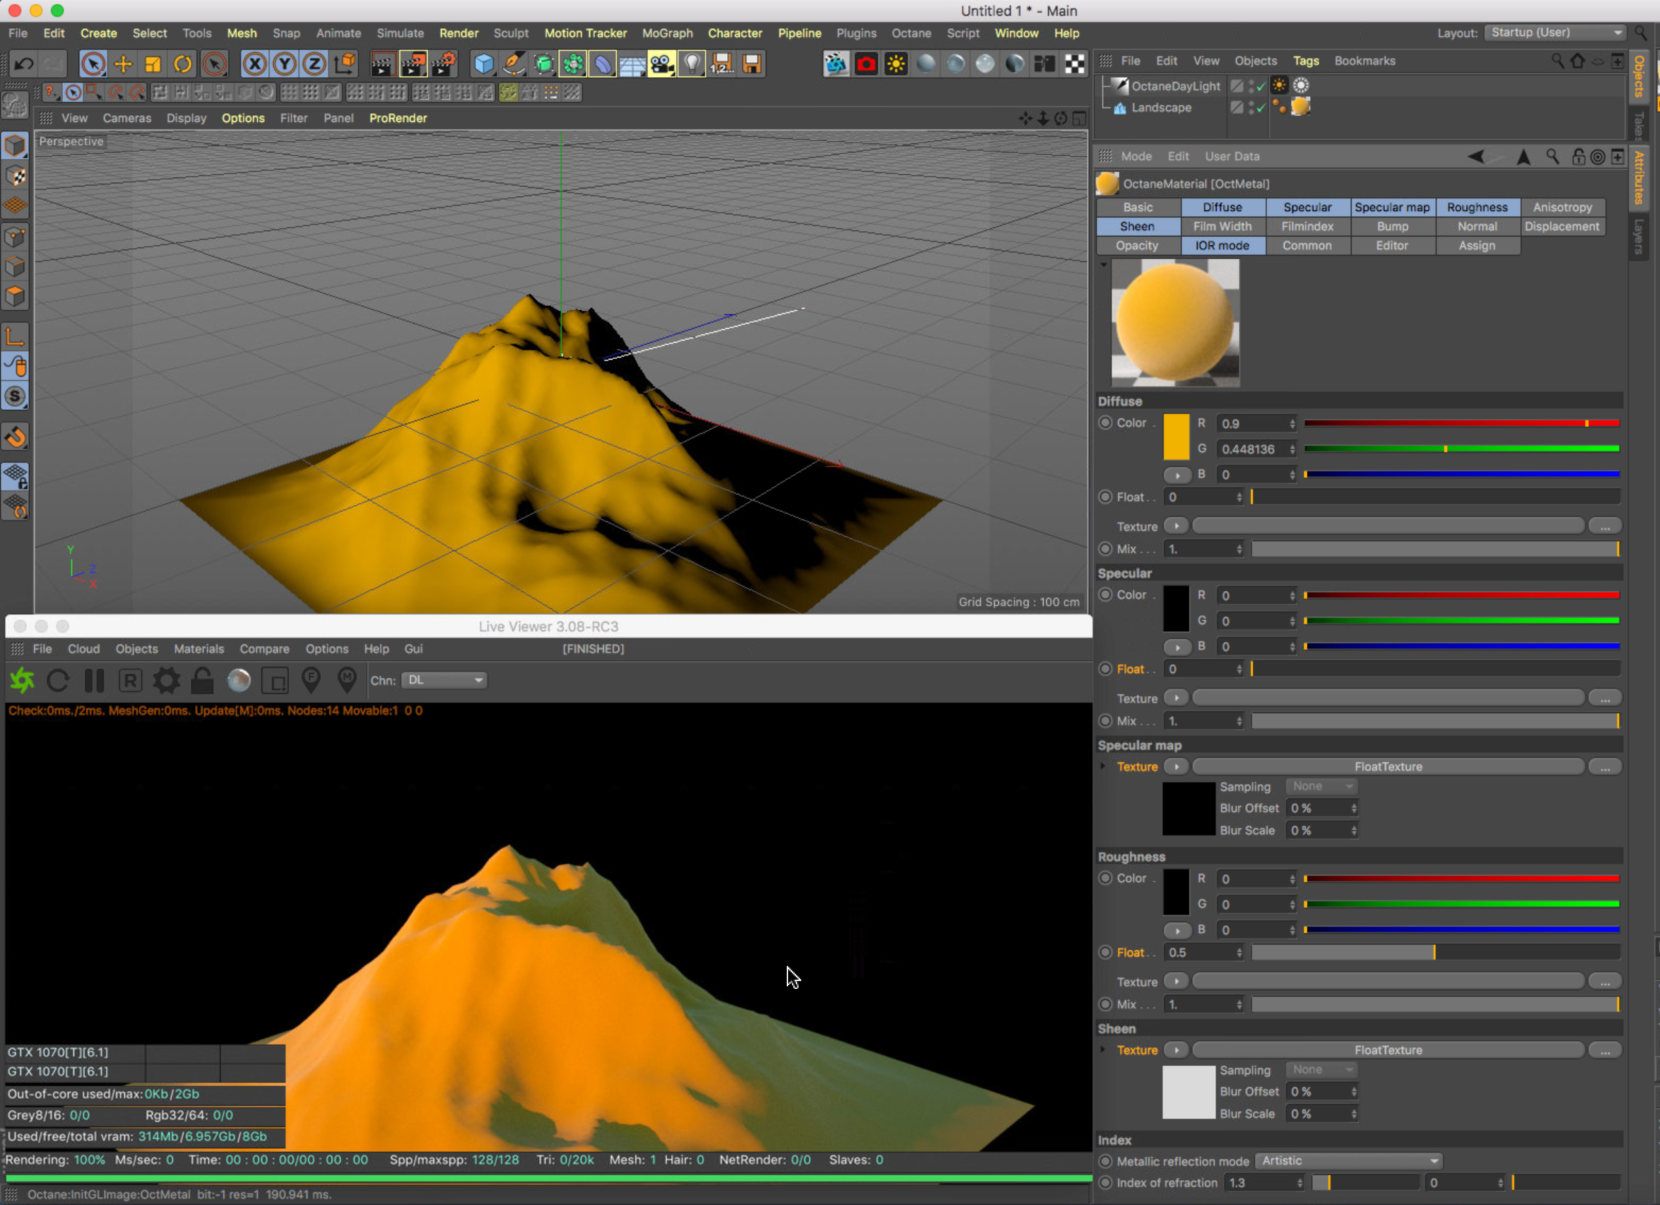This screenshot has width=1660, height=1205.
Task: Click Diffuse Texture browse ellipsis button
Action: click(x=1604, y=527)
